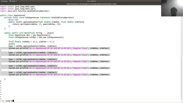The width and height of the screenshot is (183, 103).
Task: Open the GVim application menu
Action: tap(13, 1)
